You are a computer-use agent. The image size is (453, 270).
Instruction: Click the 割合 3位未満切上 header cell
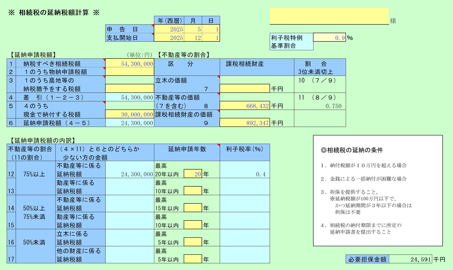pyautogui.click(x=320, y=67)
